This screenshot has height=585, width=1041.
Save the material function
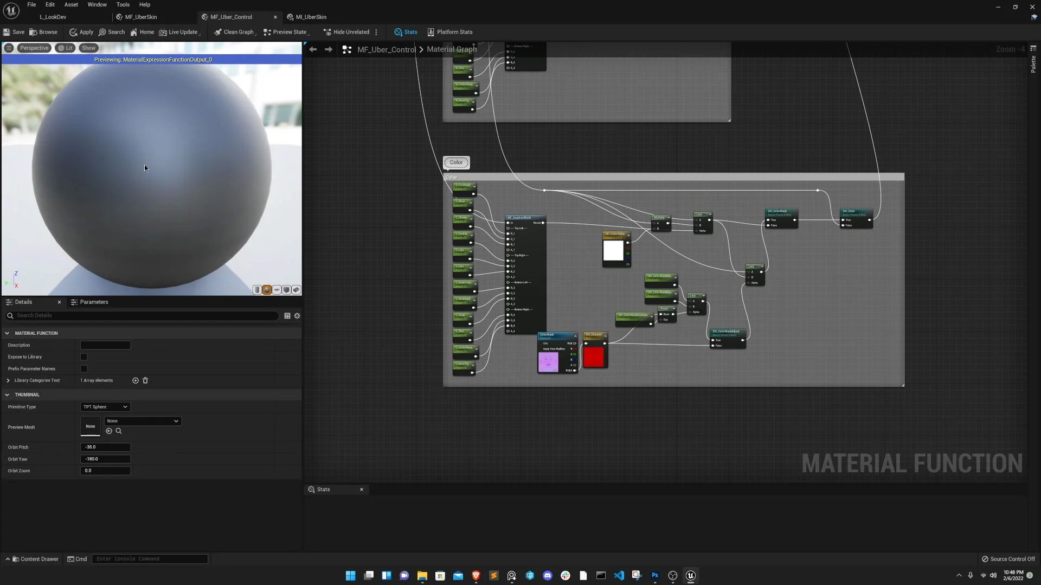click(14, 32)
